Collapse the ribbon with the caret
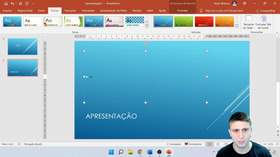Screen dimensions: 280x157 coord(277,32)
